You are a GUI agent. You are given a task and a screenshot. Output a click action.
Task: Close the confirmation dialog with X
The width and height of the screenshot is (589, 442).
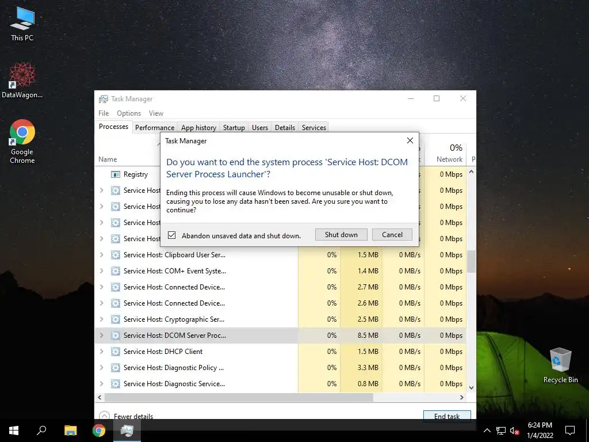(410, 140)
